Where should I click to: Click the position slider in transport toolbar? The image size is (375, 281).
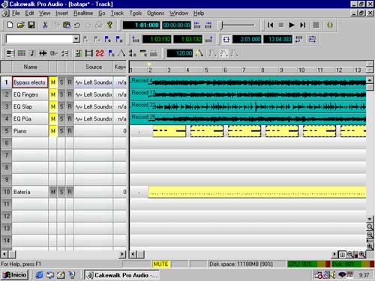click(x=236, y=25)
